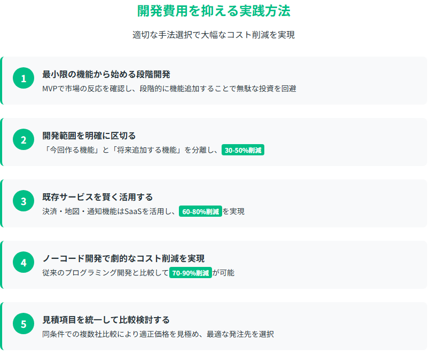
Task: Select the green circle numbered 3
Action: 23,201
